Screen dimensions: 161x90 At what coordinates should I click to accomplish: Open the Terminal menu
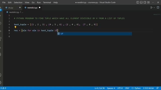(47, 2)
